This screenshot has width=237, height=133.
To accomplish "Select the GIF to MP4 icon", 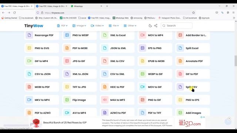I will coord(29,61).
